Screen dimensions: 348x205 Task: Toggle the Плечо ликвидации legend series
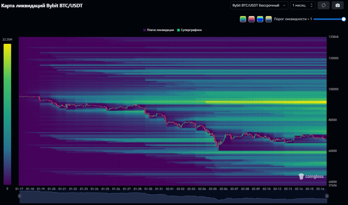pyautogui.click(x=158, y=30)
